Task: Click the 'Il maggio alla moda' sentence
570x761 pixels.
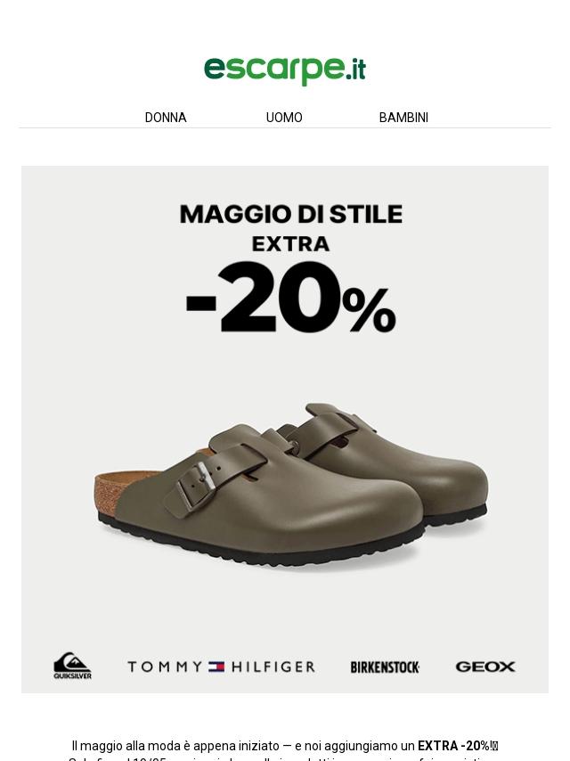Action: click(285, 746)
